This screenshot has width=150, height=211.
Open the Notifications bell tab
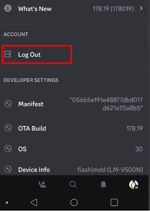103,184
